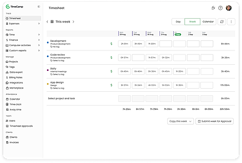Open the date picker calendar icon

click(x=52, y=22)
